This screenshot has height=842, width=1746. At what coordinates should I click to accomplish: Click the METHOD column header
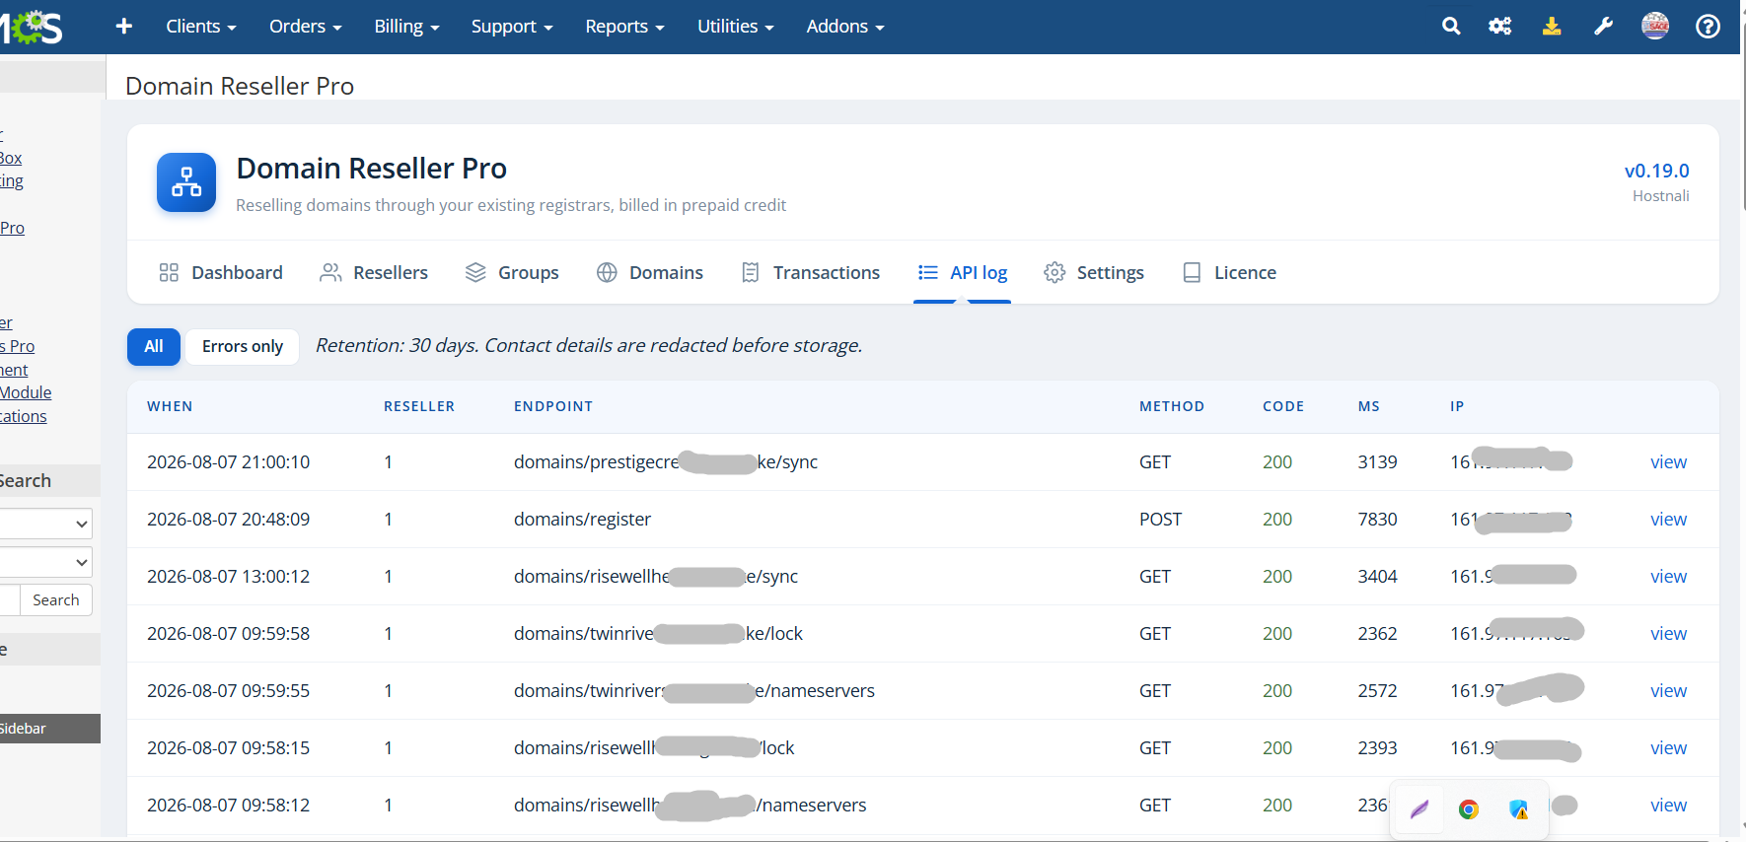(x=1172, y=406)
